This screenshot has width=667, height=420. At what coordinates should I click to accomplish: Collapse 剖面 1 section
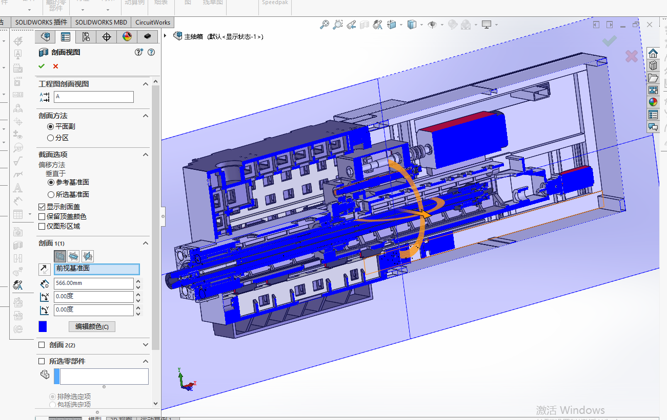(146, 243)
